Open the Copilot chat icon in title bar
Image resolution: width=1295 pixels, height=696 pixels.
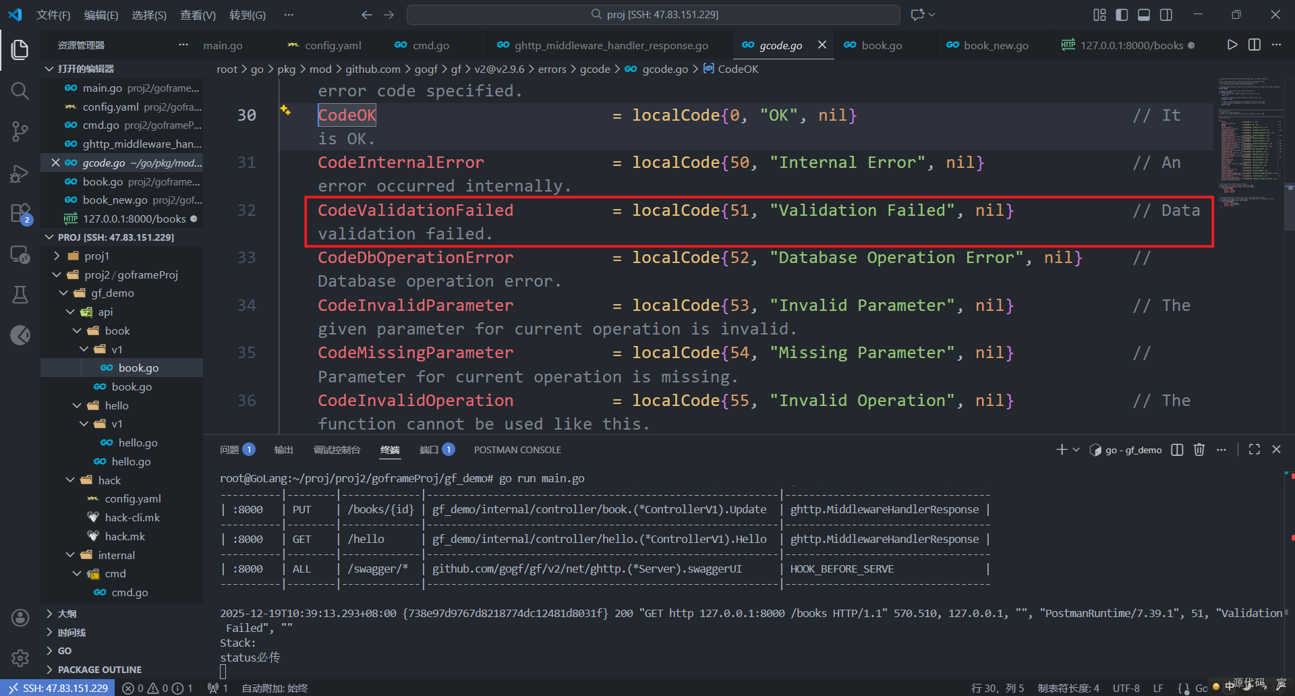[917, 14]
